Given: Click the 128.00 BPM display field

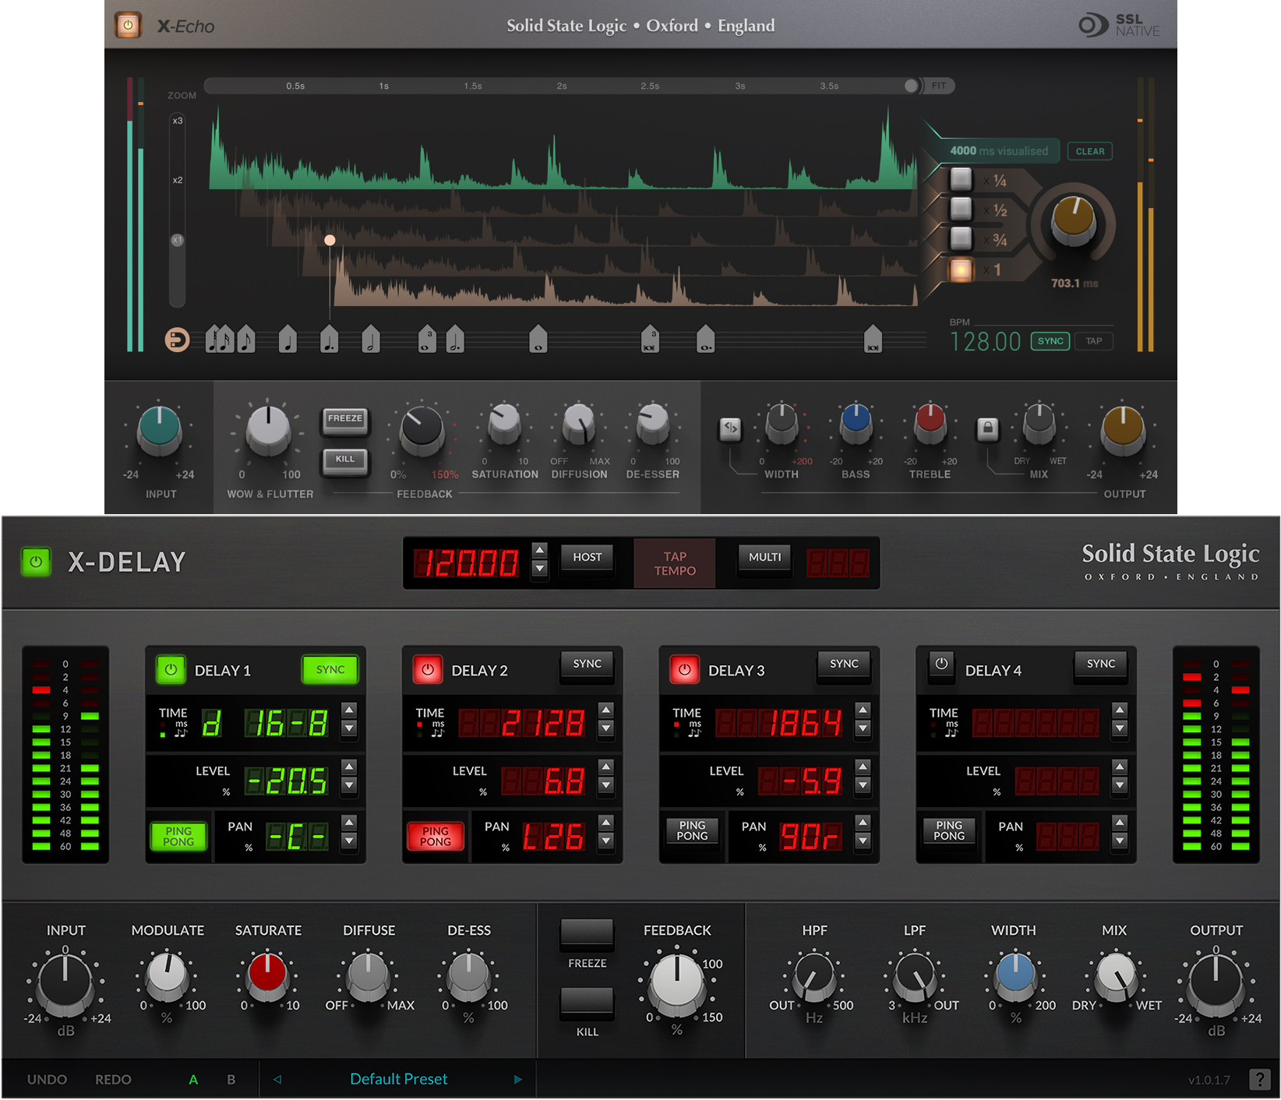Looking at the screenshot, I should [x=986, y=340].
